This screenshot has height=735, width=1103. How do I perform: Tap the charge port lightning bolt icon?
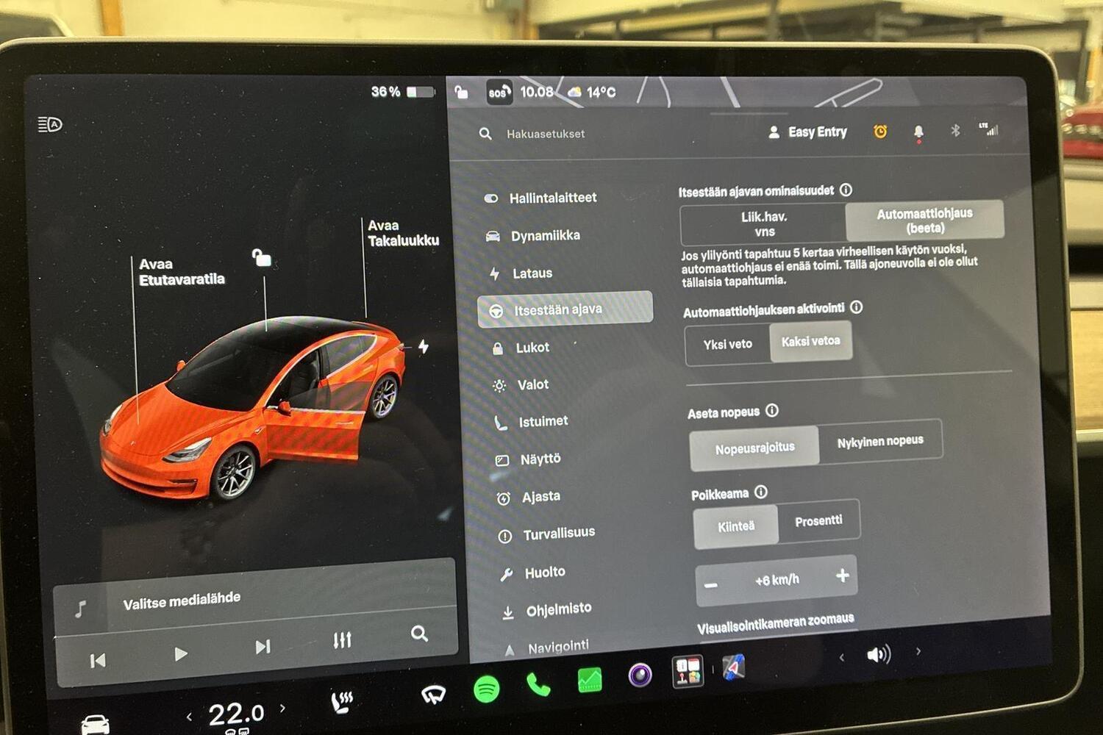[424, 345]
